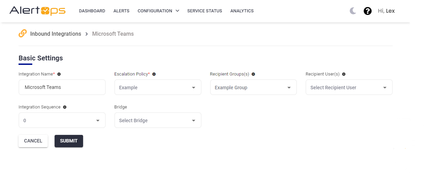Click the Integration Name text field

tap(62, 88)
